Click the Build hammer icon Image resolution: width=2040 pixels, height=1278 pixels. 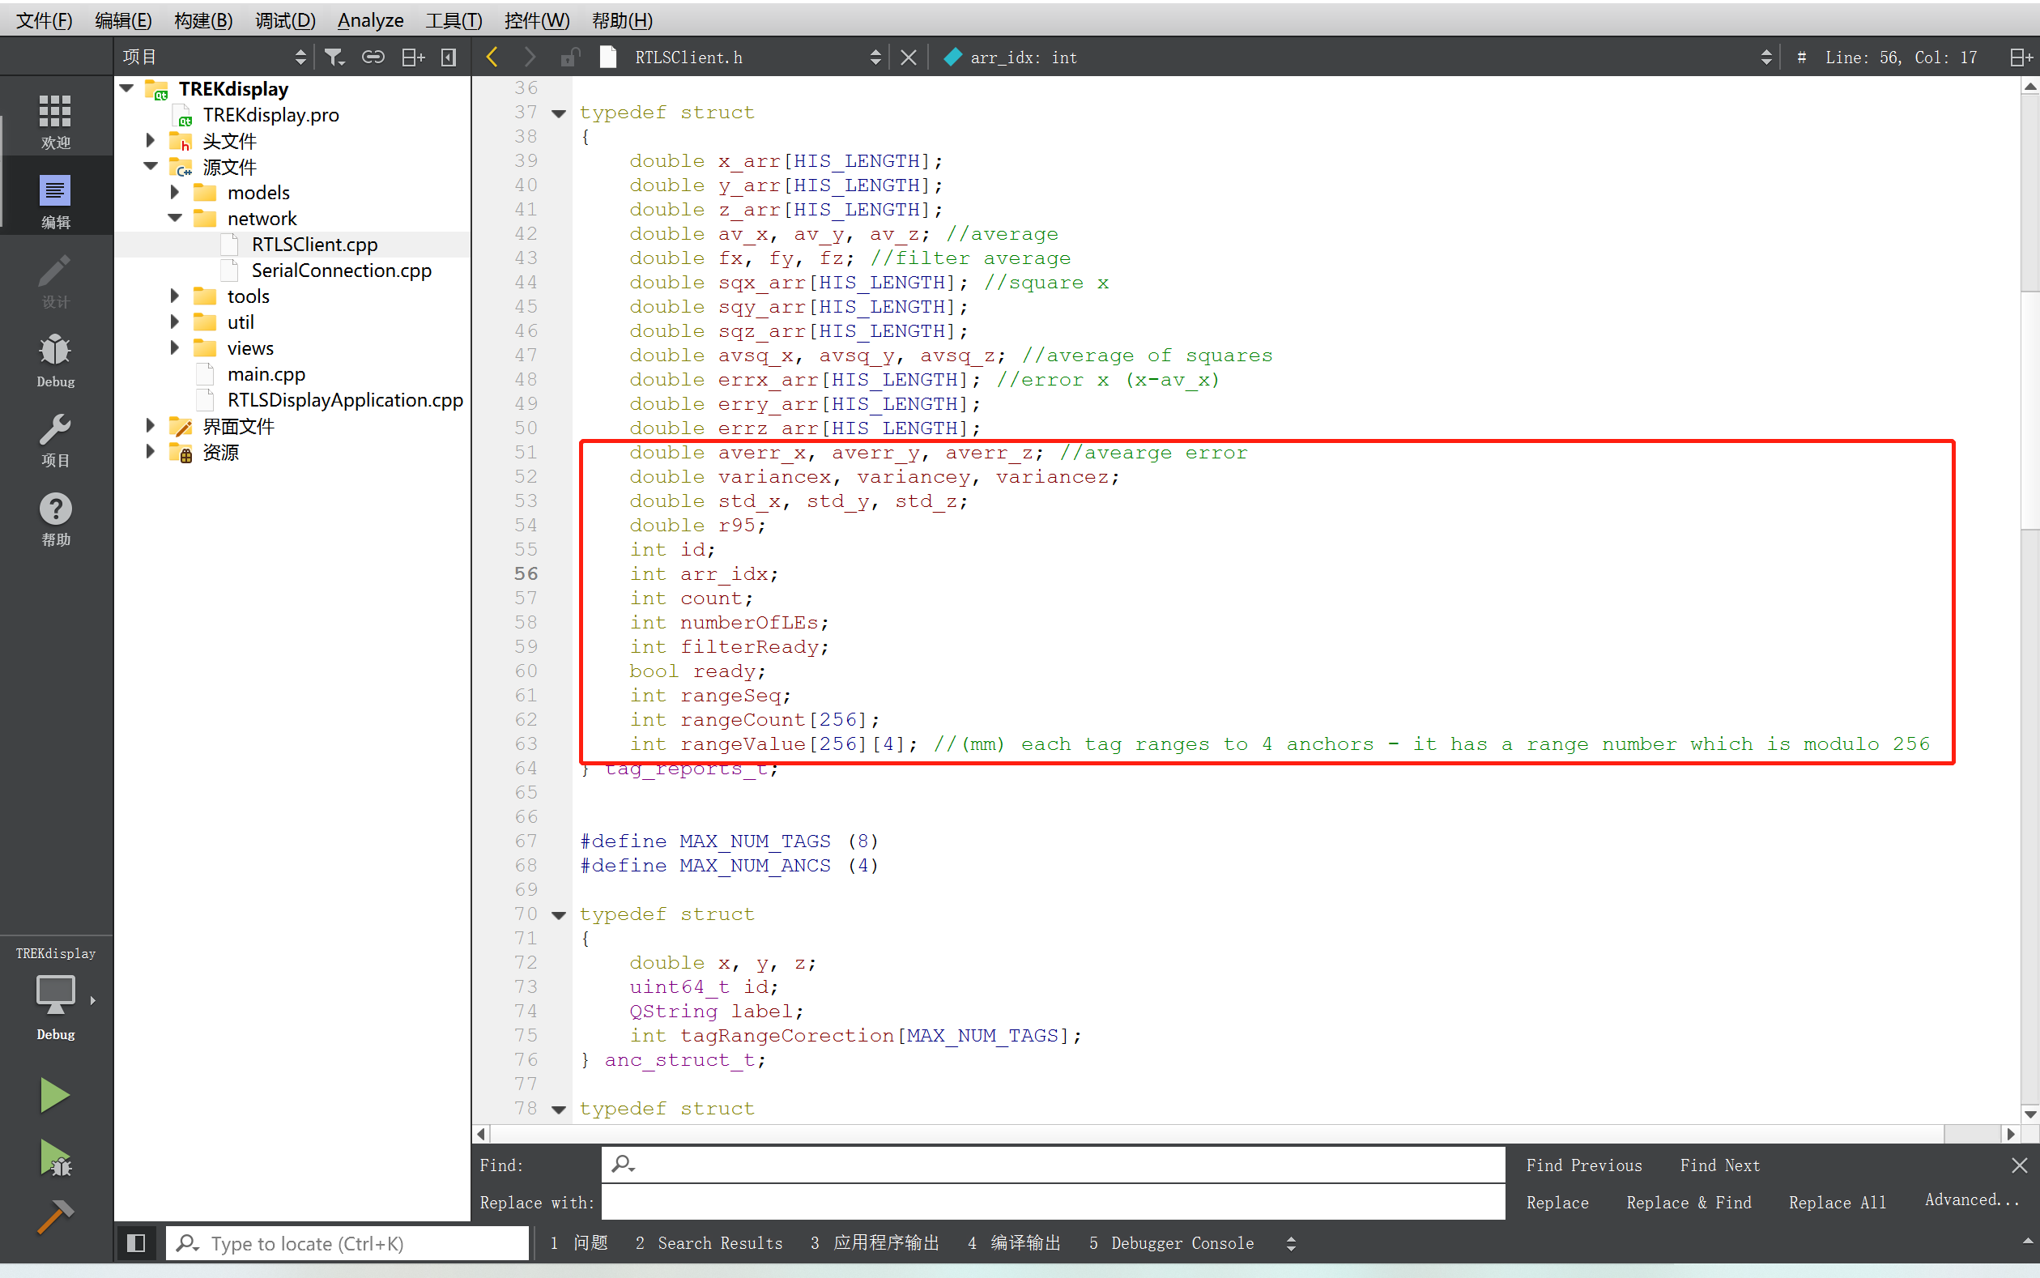[55, 1217]
